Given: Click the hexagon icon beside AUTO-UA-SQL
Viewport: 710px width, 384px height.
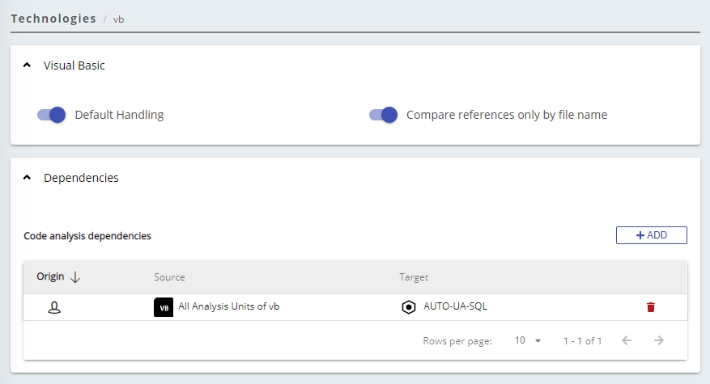Looking at the screenshot, I should [x=409, y=307].
